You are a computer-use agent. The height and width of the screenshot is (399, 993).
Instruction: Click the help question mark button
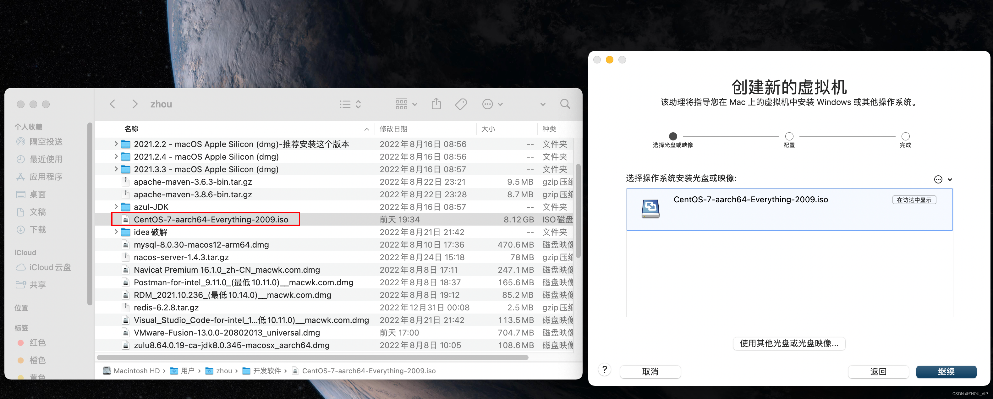(604, 370)
